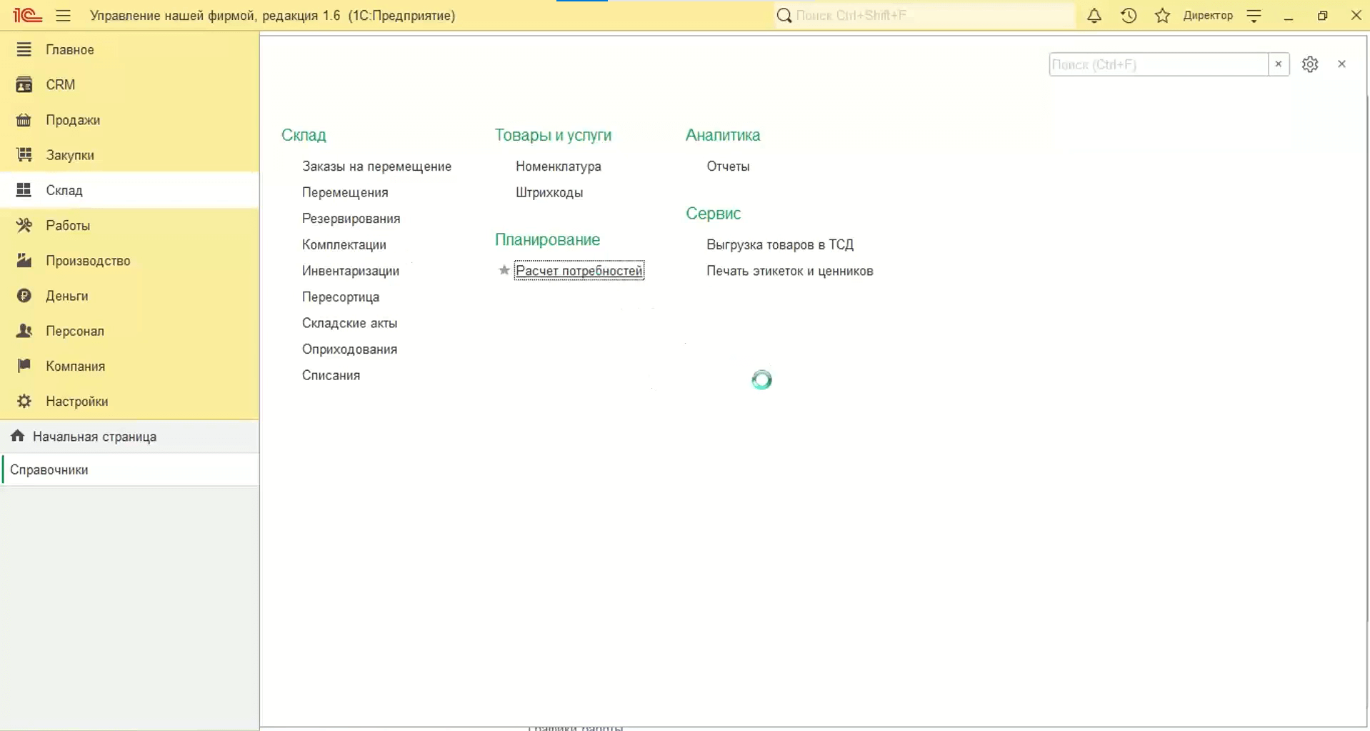1370x731 pixels.
Task: Open the main hamburger menu in title bar
Action: coord(64,15)
